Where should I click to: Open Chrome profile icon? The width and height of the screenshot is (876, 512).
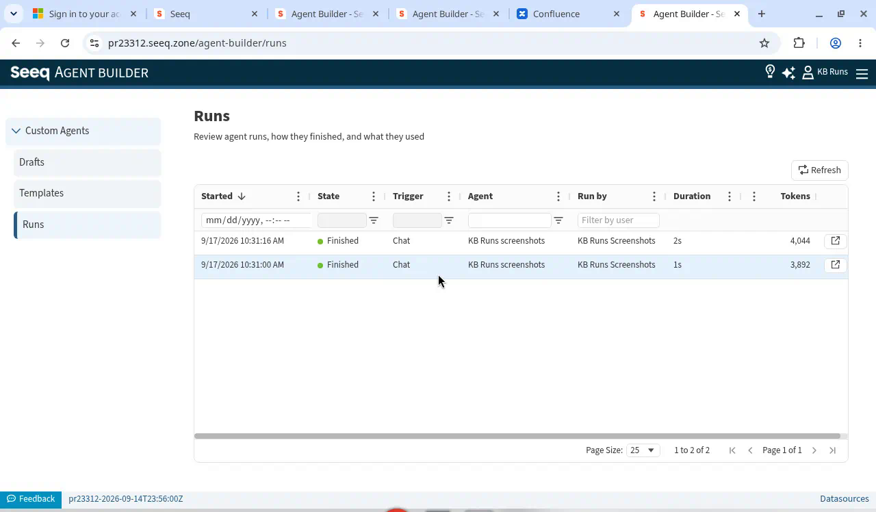[x=836, y=43]
